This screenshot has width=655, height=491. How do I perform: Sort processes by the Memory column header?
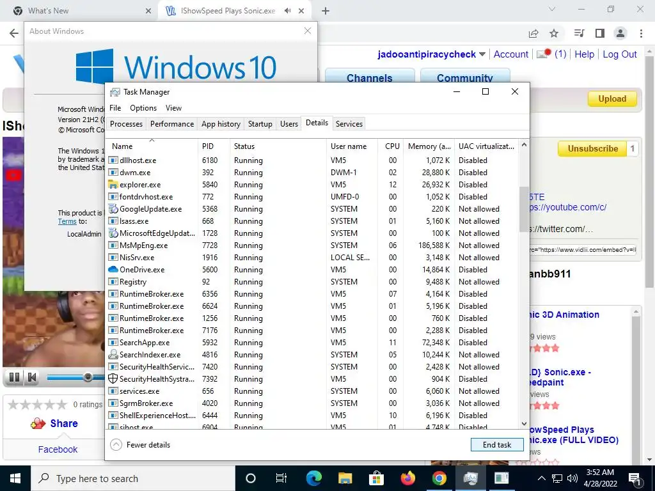pyautogui.click(x=429, y=146)
